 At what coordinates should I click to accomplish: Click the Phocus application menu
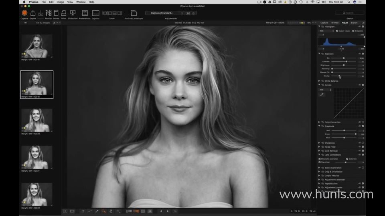click(x=34, y=2)
